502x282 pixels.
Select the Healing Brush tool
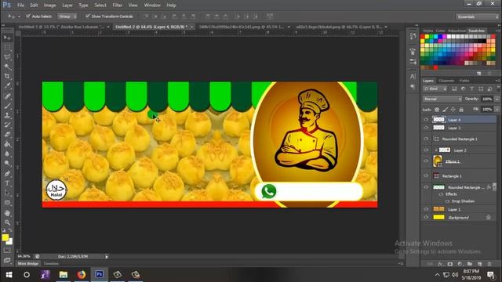coord(7,96)
